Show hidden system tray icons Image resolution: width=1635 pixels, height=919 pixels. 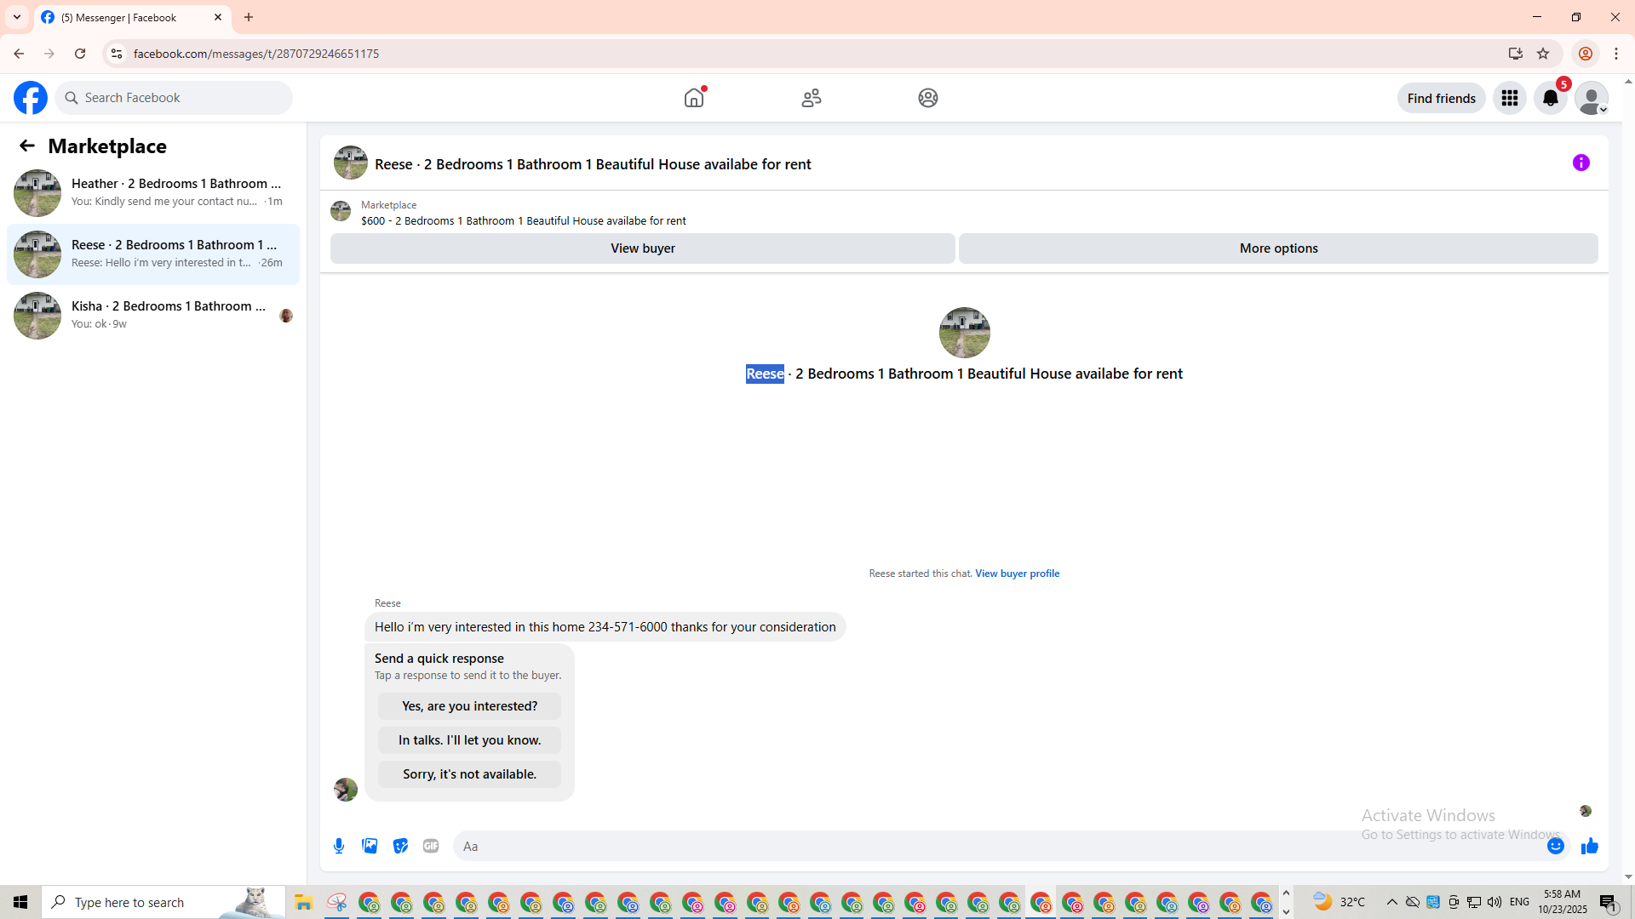(1391, 902)
